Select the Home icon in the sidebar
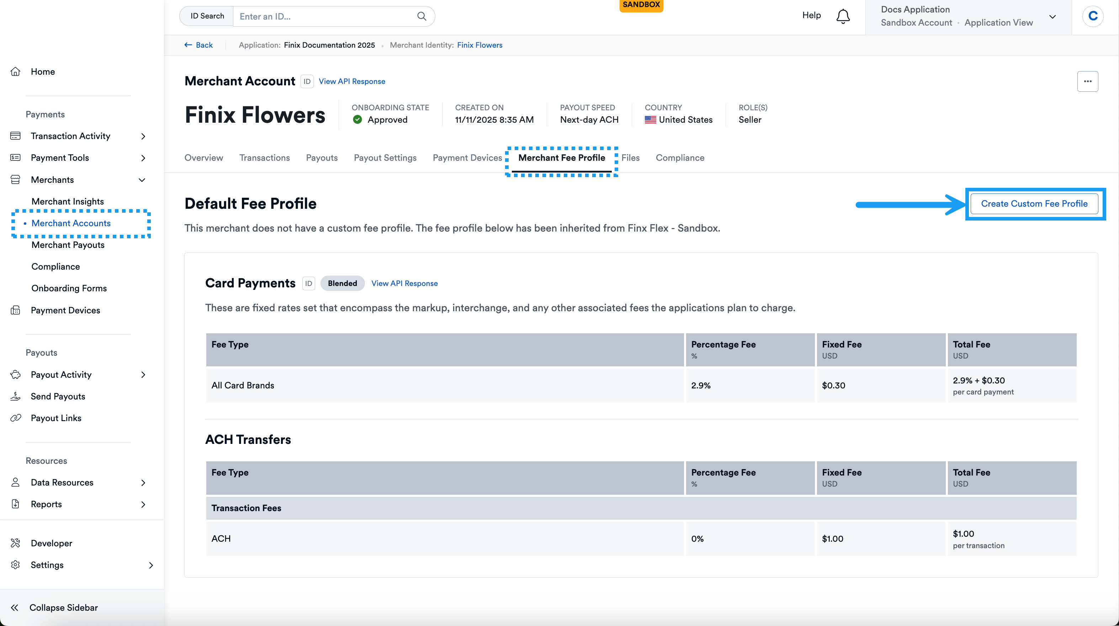 click(16, 71)
